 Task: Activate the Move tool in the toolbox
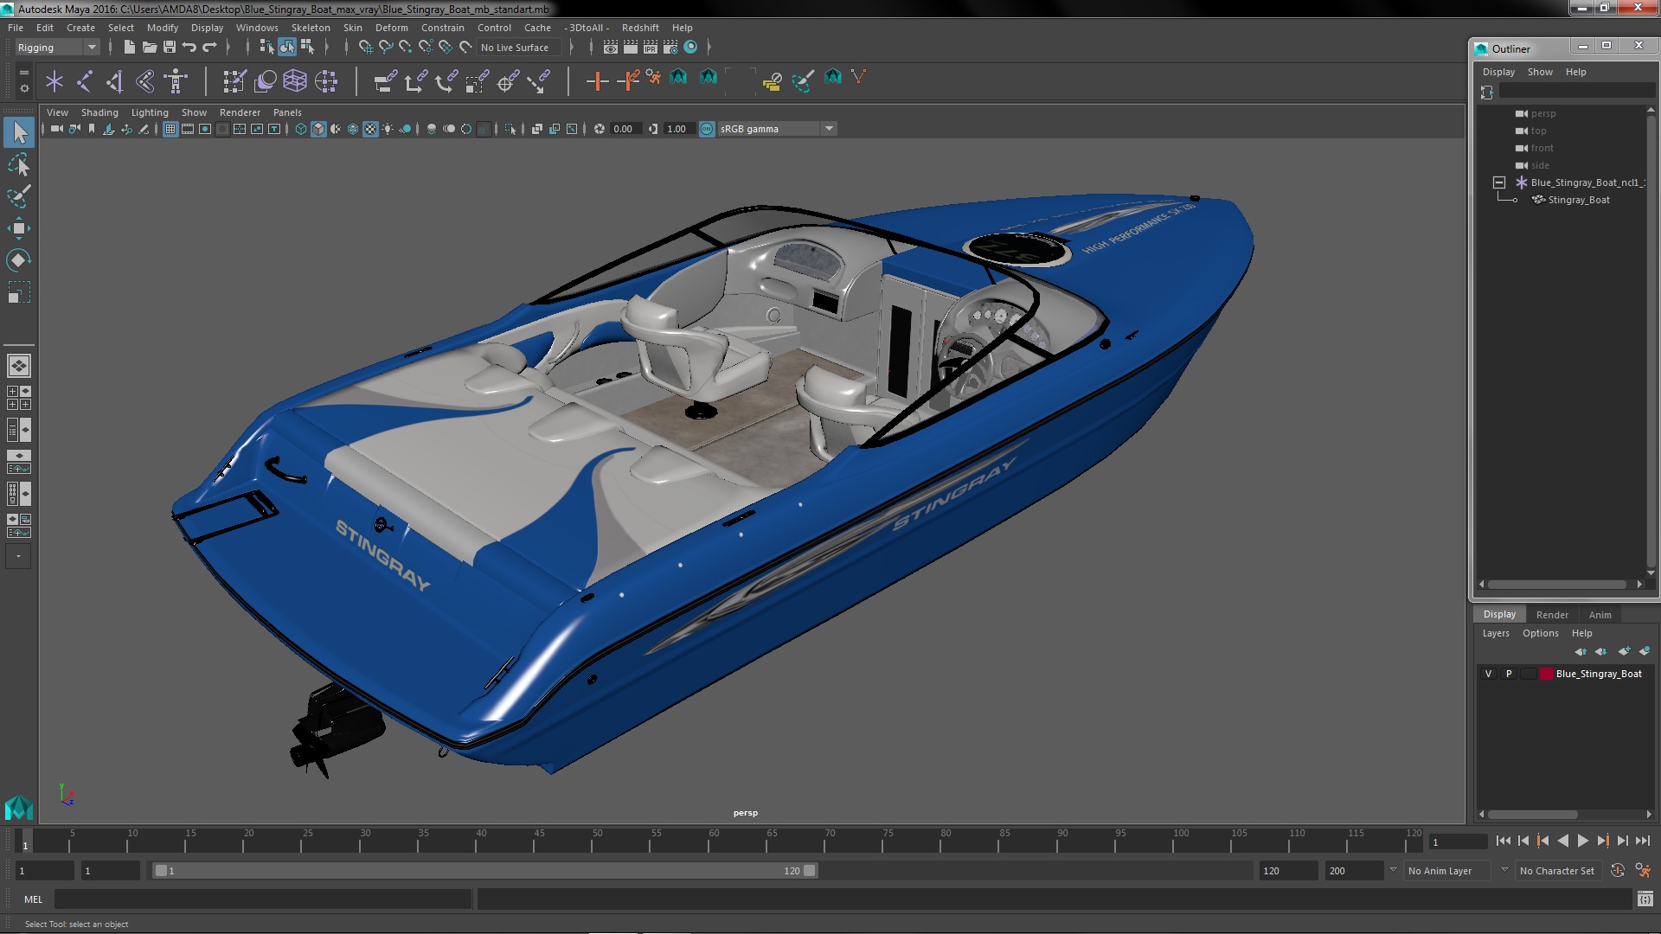pos(19,228)
